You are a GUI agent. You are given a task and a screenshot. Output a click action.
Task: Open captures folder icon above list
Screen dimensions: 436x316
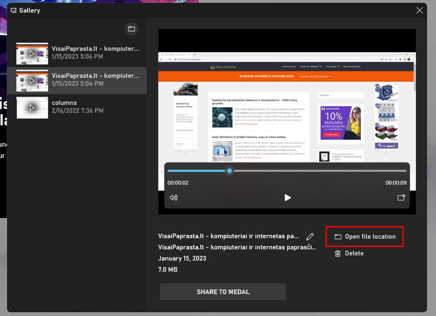131,29
